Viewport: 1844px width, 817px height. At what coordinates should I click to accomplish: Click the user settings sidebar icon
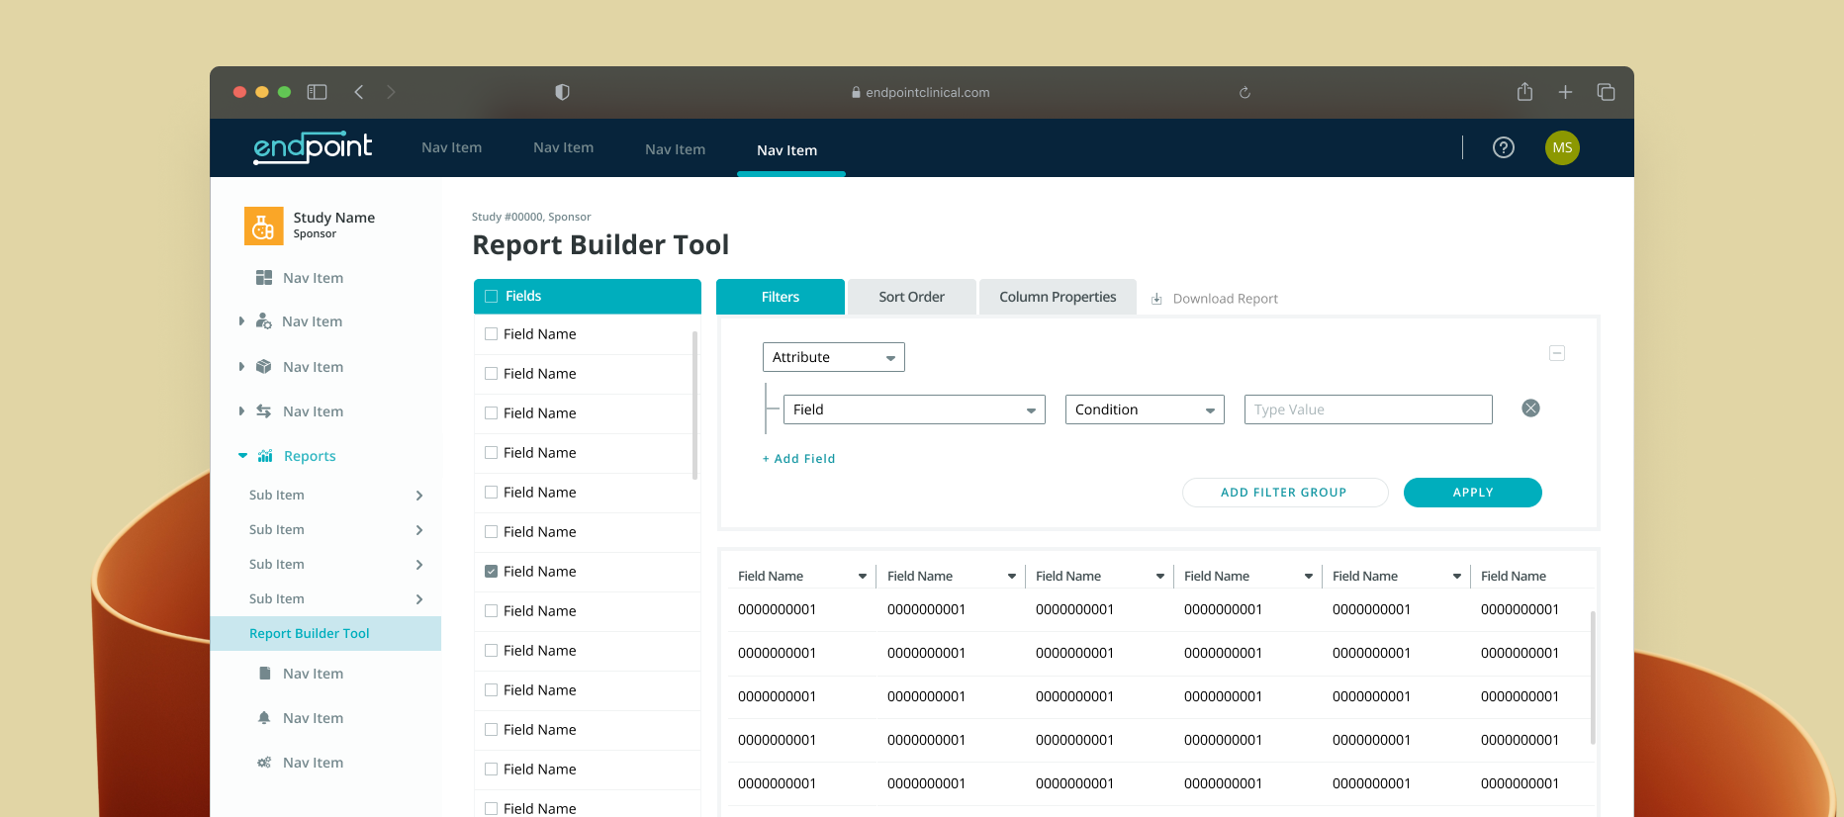coord(264,321)
